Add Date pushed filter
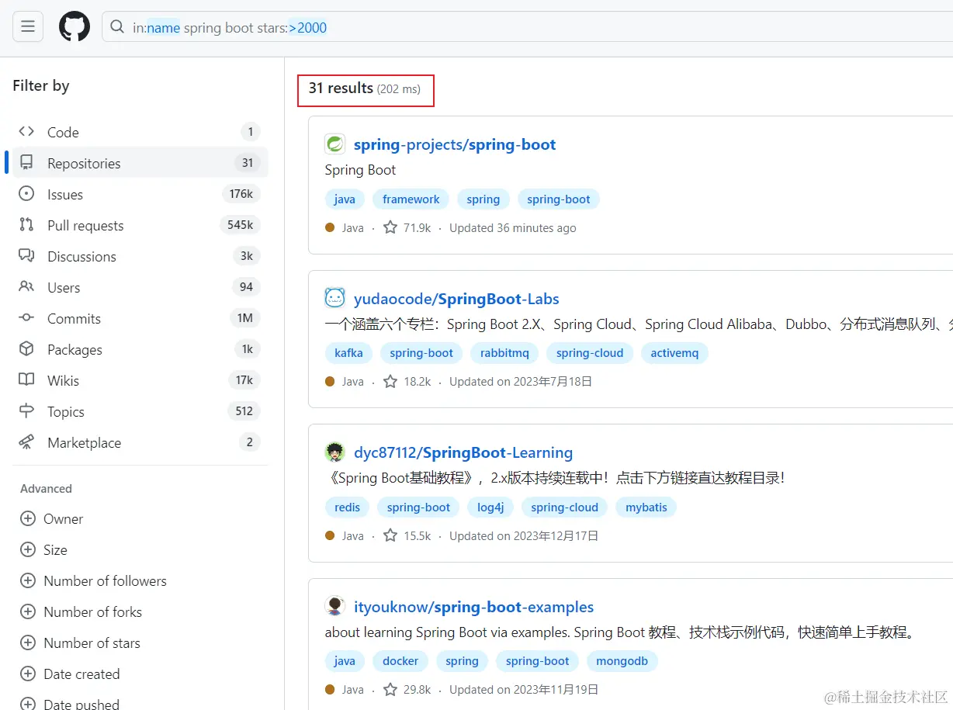 point(70,704)
